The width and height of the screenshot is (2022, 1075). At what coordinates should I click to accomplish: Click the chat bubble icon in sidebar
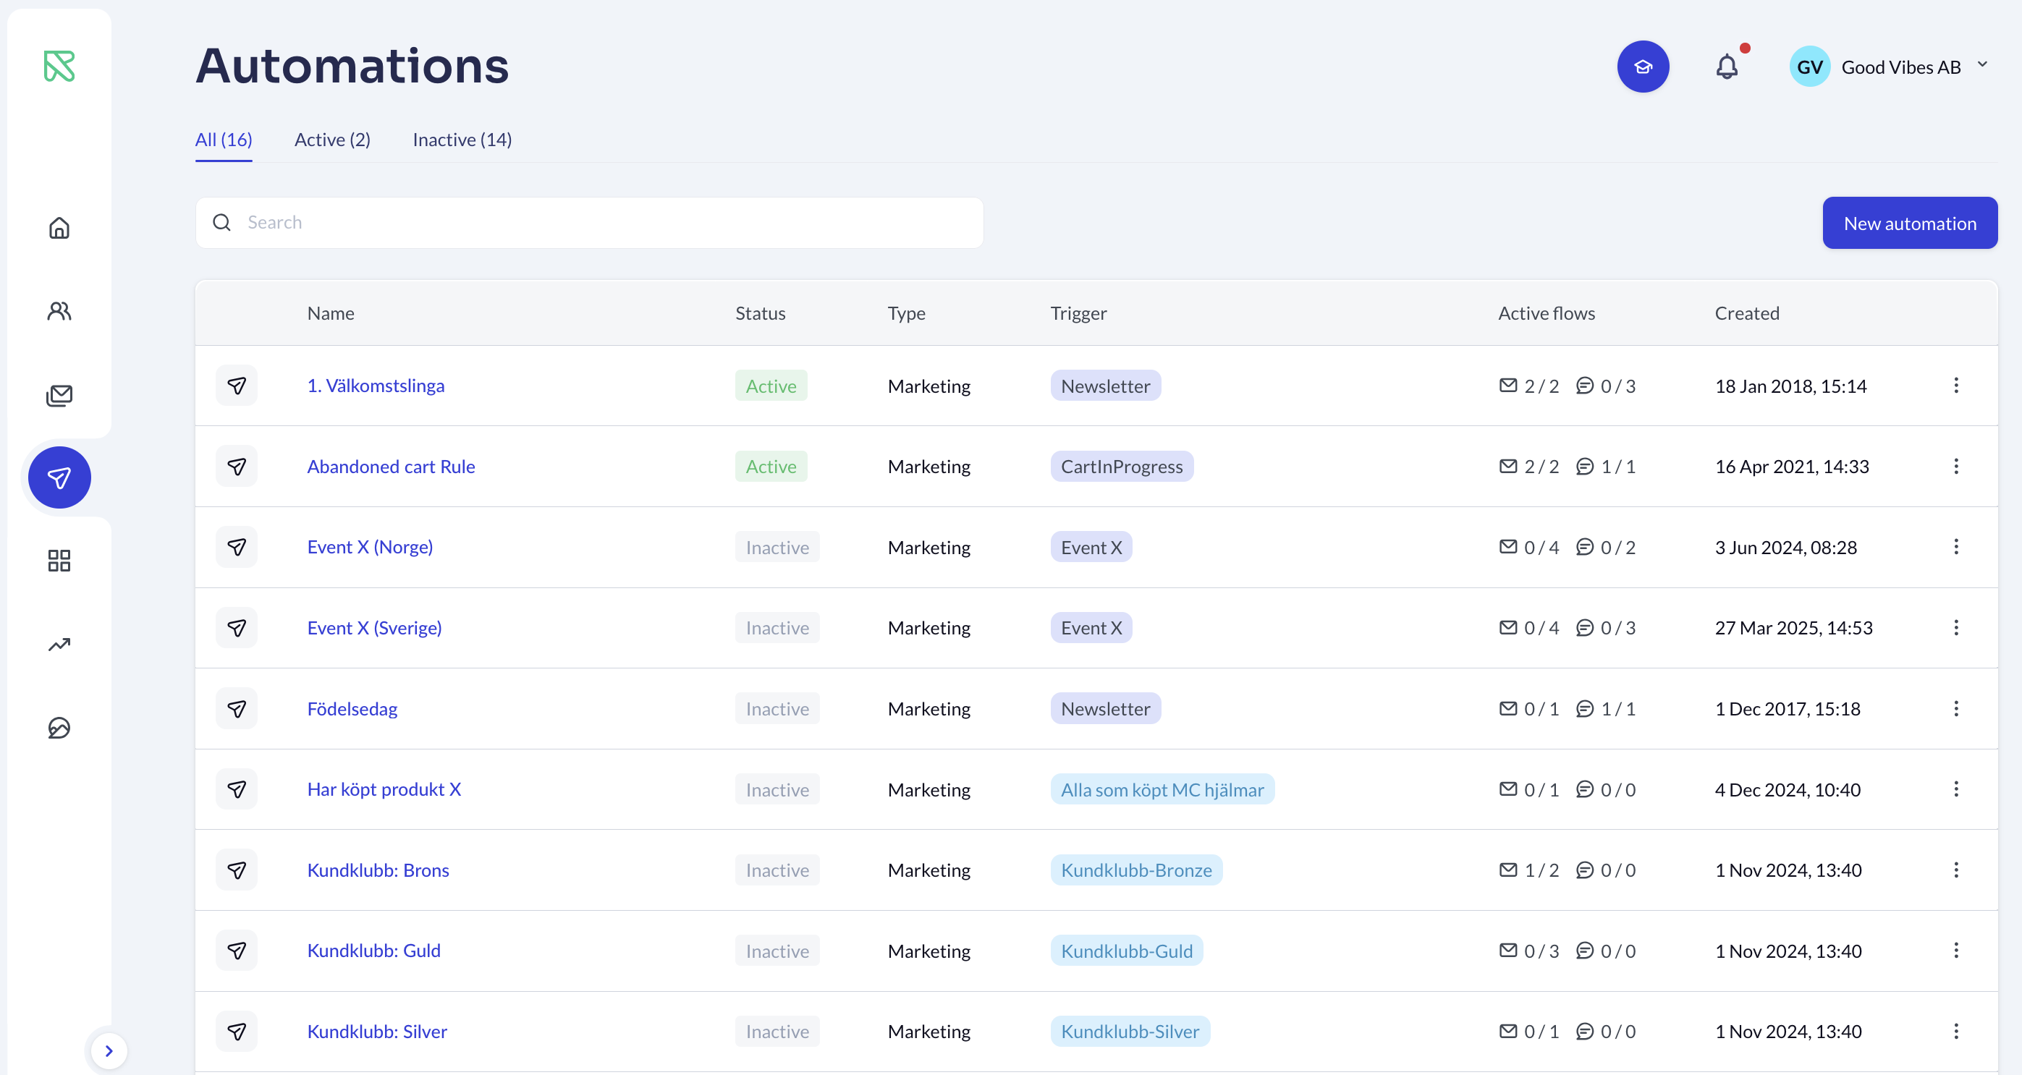tap(59, 727)
